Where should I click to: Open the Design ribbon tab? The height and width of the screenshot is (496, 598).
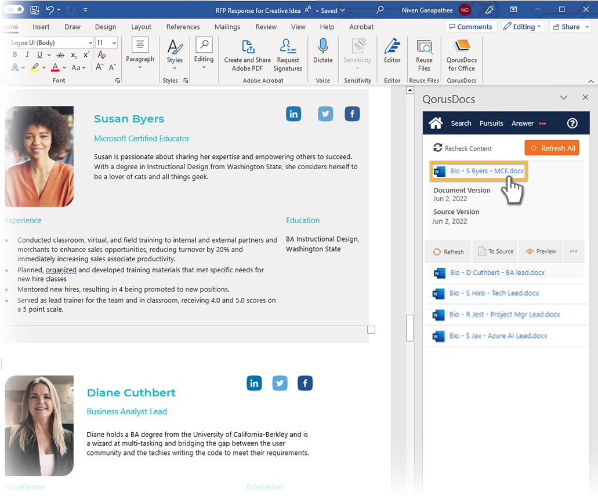click(x=106, y=27)
